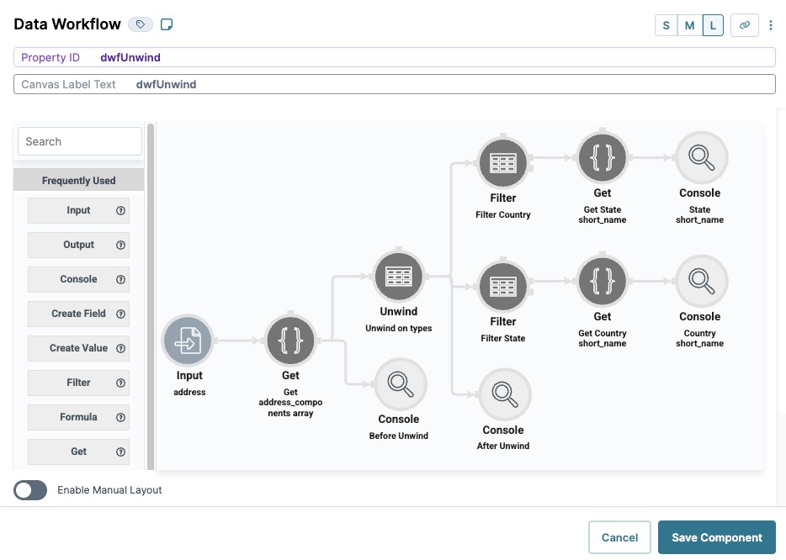Click Save Component button
The image size is (786, 560).
click(x=717, y=537)
